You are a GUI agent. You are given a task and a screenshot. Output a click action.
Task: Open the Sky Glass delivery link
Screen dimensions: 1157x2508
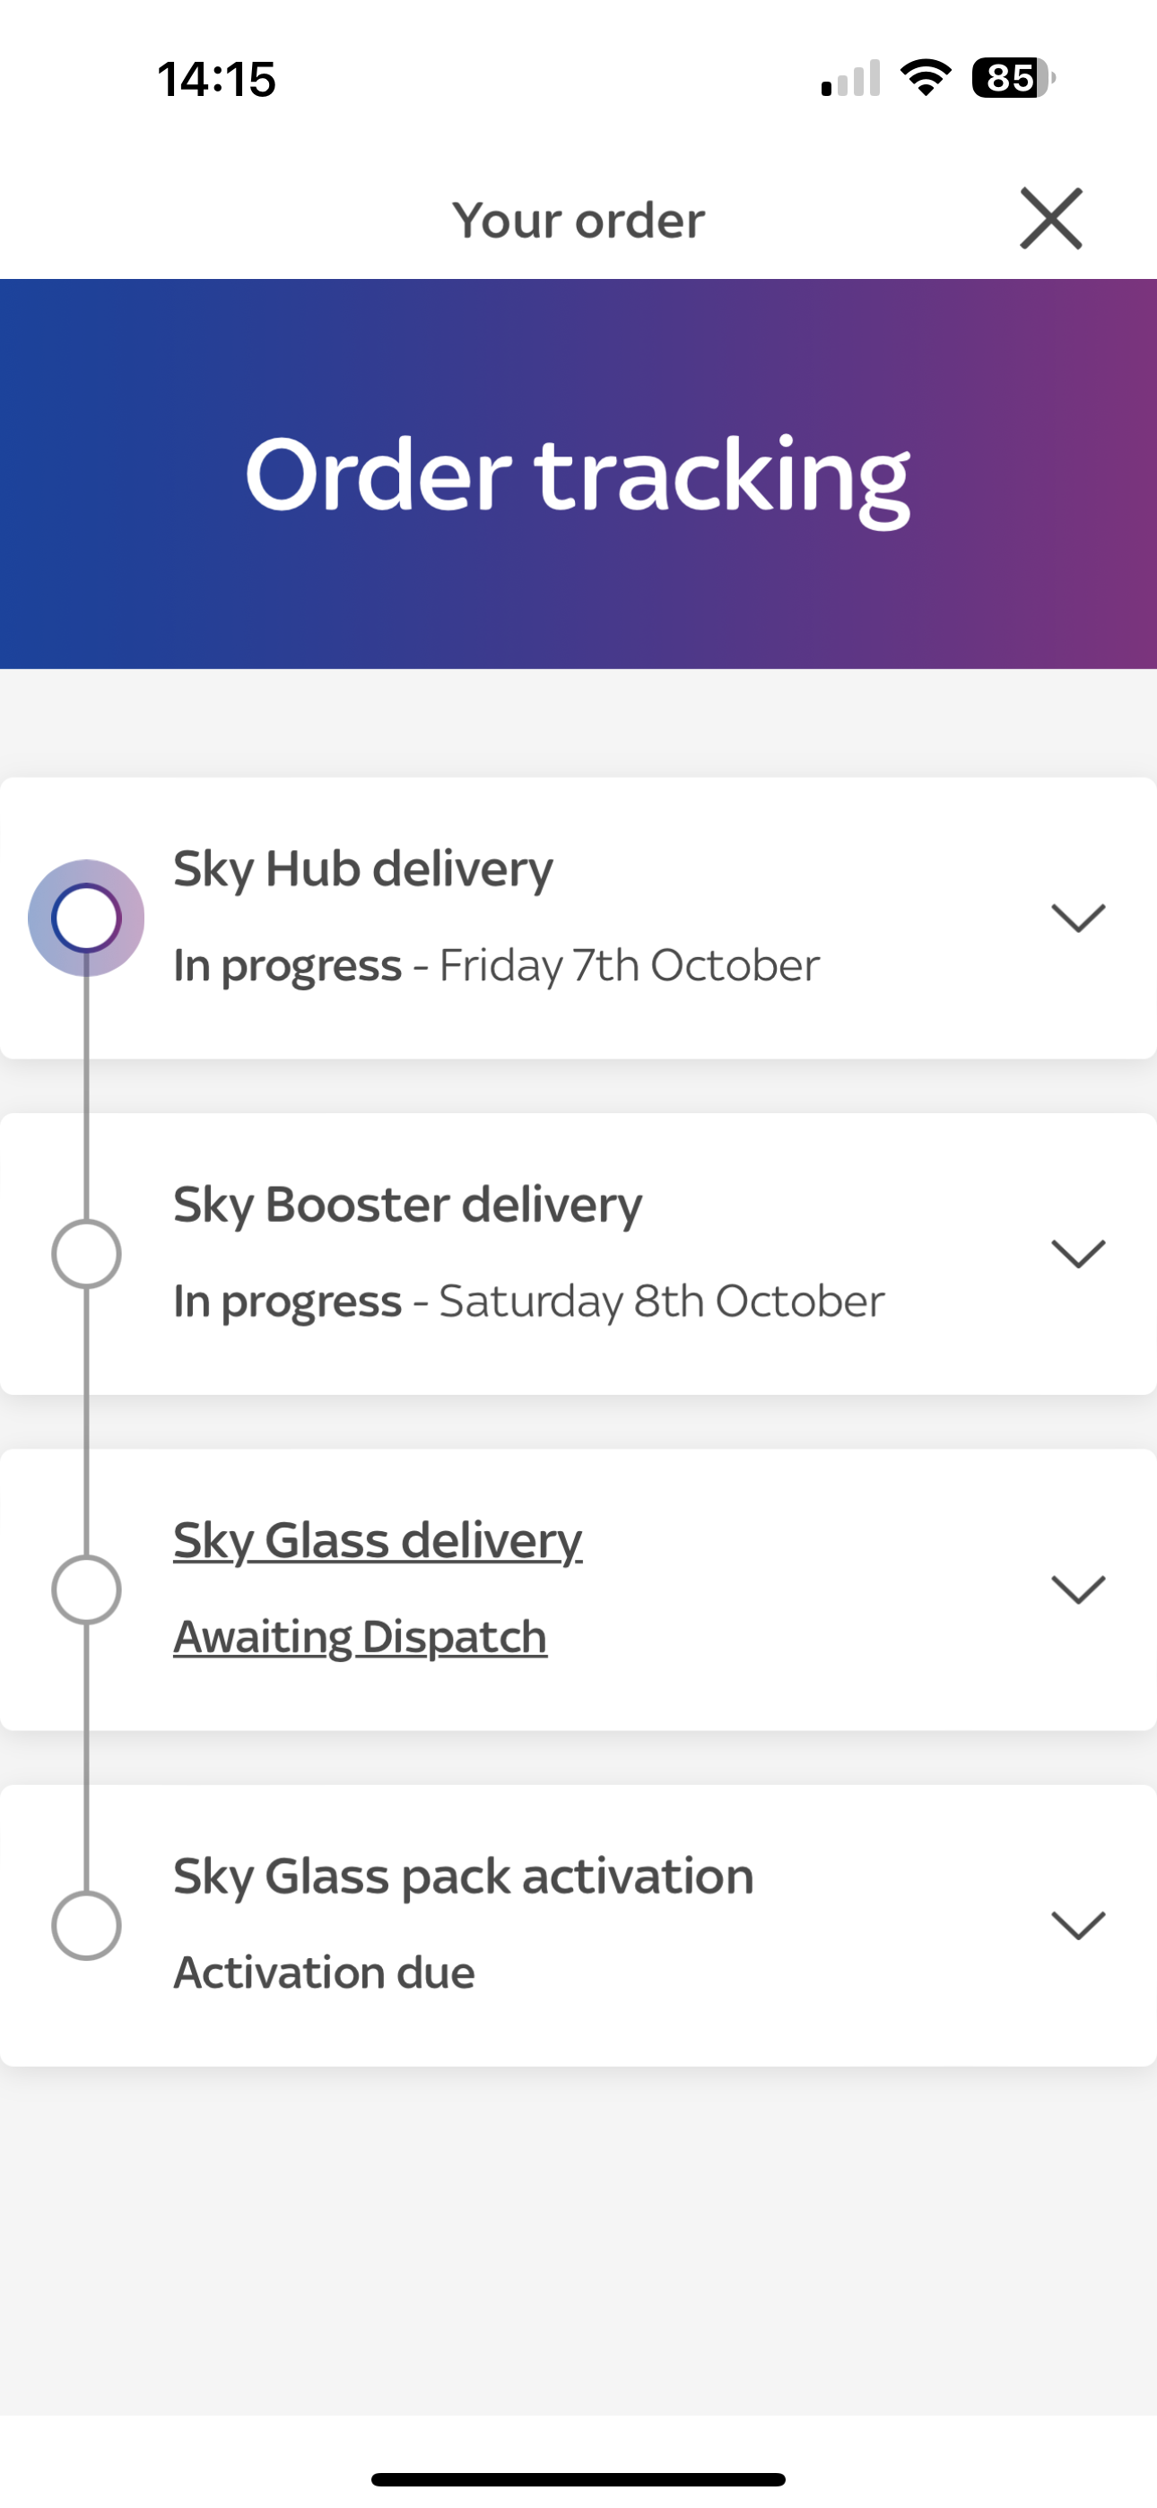(x=377, y=1539)
